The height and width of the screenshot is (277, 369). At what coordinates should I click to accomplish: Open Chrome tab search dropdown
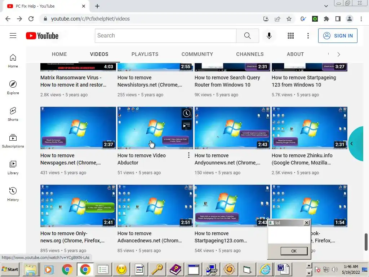(326, 6)
